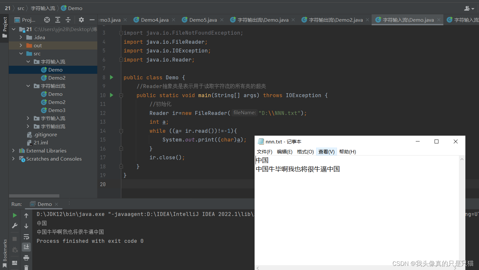Collapse root project 21 node
Screen dimensions: 479x270
coord(14,29)
